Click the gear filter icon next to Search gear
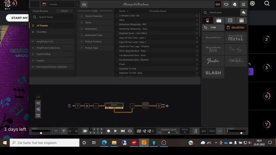The image size is (276, 155). (244, 12)
